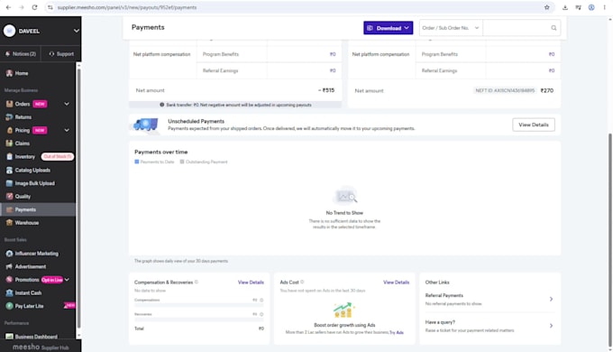The image size is (613, 352).
Task: Click the Payments sidebar icon
Action: tap(9, 209)
